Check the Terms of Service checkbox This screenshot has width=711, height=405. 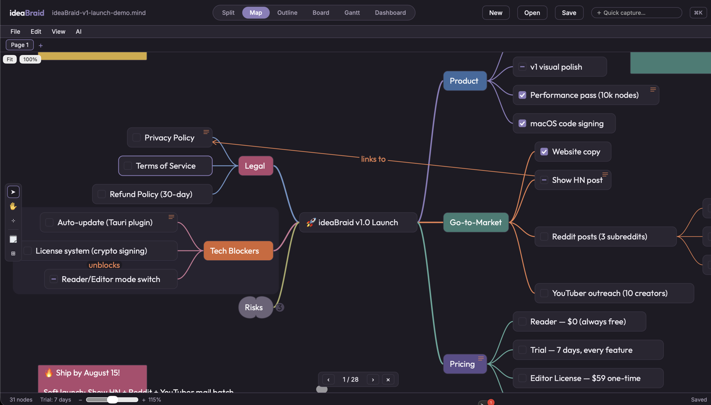(x=128, y=166)
